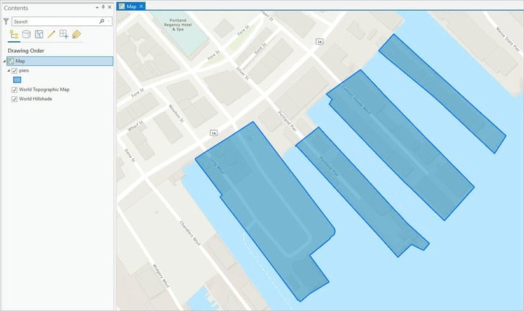The image size is (524, 311).
Task: Select List By Drawing Order icon
Action: coord(14,34)
